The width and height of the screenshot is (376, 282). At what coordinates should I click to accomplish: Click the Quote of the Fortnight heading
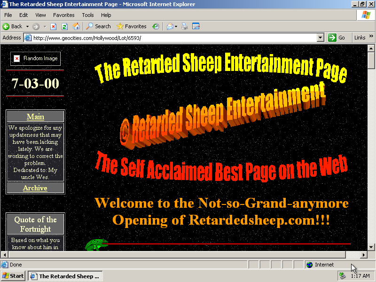click(36, 224)
